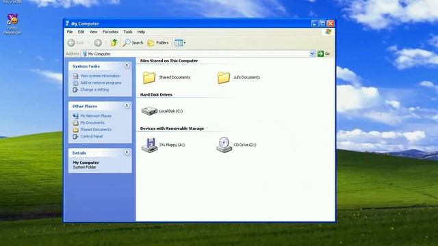Click the Windows flag logo in menu bar
The width and height of the screenshot is (438, 246).
328,32
